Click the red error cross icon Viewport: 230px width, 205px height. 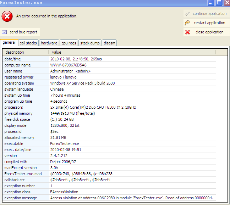tap(7, 16)
